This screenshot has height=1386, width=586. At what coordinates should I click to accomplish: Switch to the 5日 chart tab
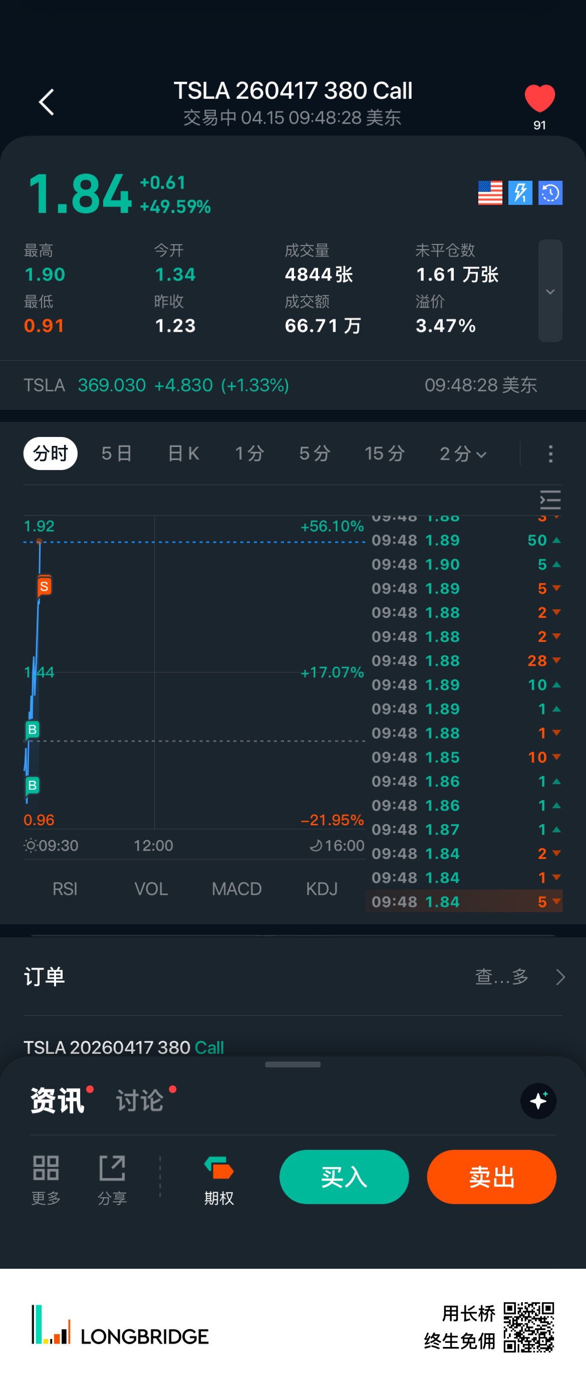click(117, 453)
